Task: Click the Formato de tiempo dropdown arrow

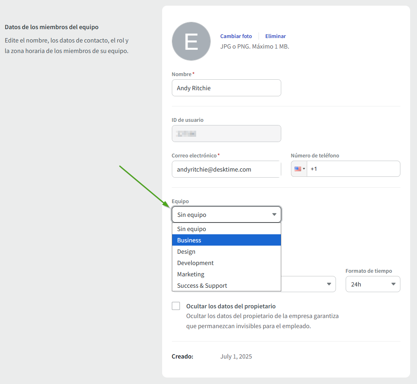Action: point(393,284)
